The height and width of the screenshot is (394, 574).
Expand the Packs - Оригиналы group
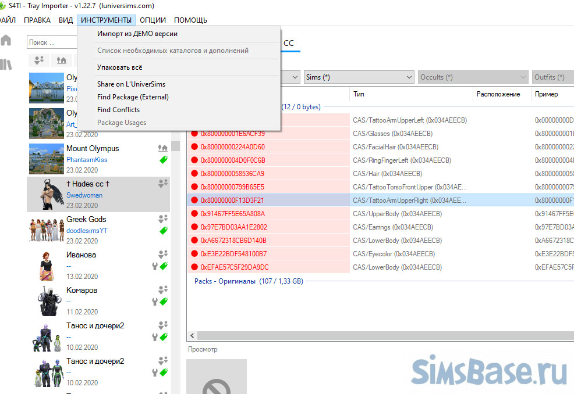(225, 281)
